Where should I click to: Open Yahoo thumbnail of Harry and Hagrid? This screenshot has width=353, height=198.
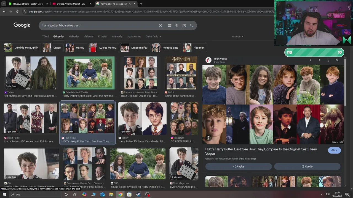(x=31, y=73)
